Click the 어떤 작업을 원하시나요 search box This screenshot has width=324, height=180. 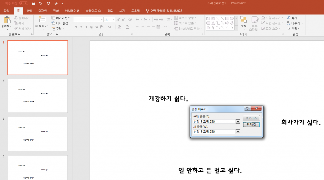(x=164, y=11)
